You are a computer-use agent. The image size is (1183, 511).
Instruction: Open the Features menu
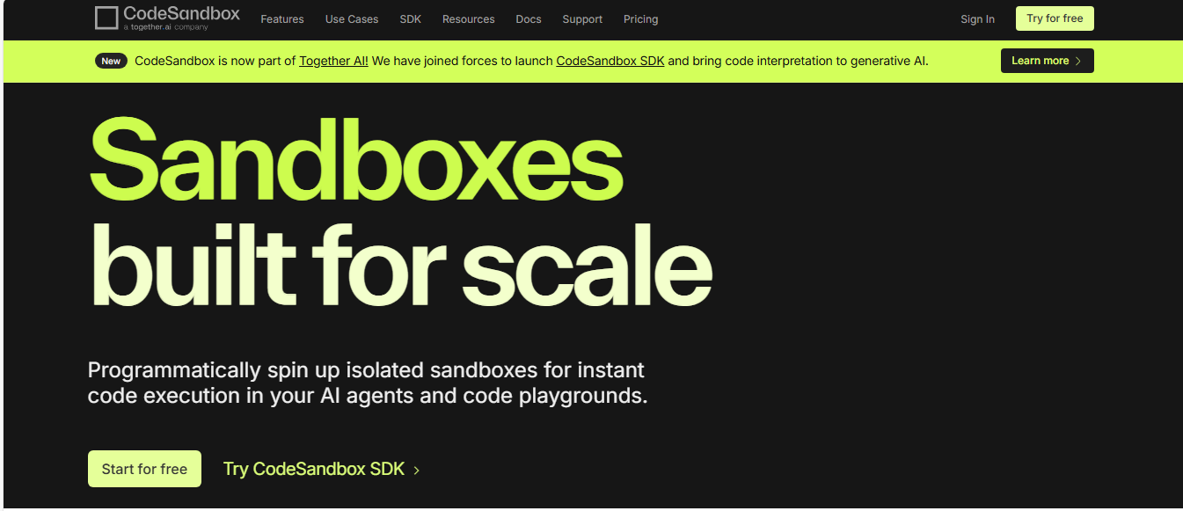282,19
